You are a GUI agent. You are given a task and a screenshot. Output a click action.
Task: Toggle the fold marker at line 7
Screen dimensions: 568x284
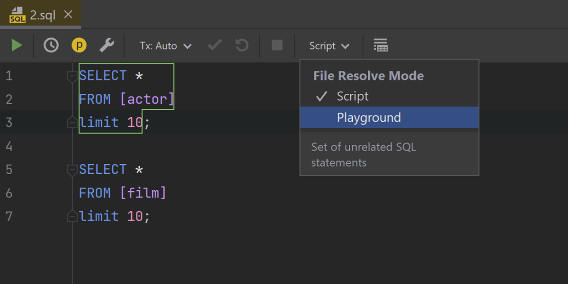(x=72, y=216)
